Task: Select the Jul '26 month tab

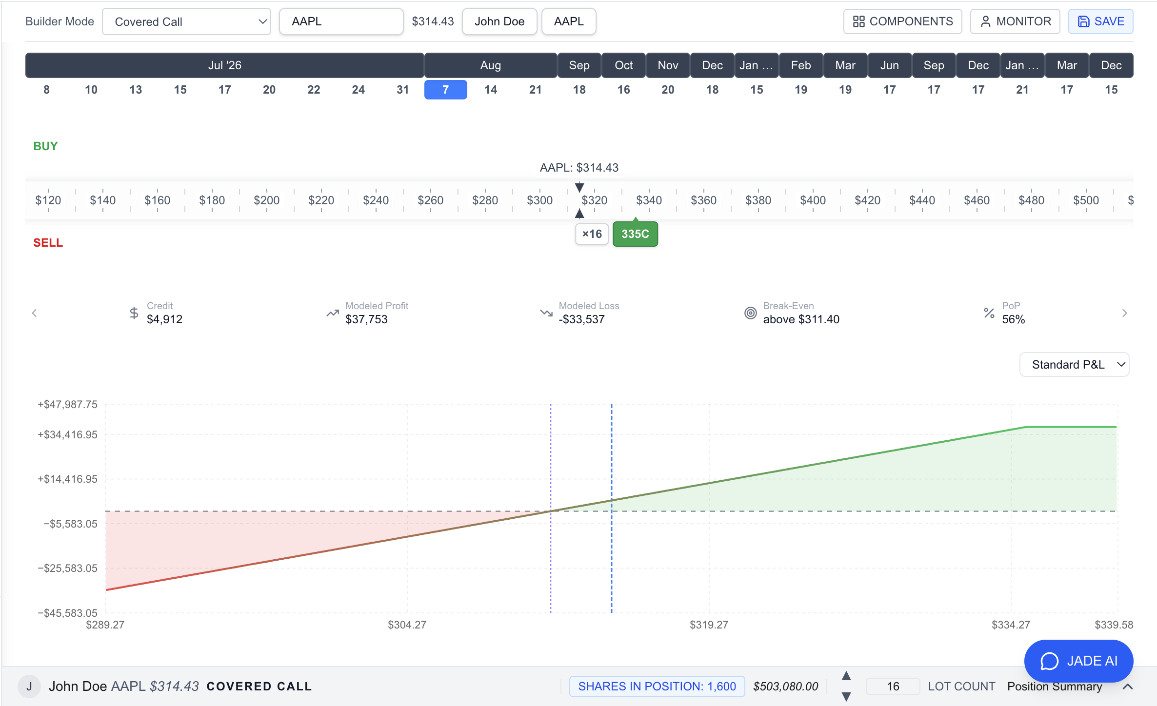Action: coord(225,65)
